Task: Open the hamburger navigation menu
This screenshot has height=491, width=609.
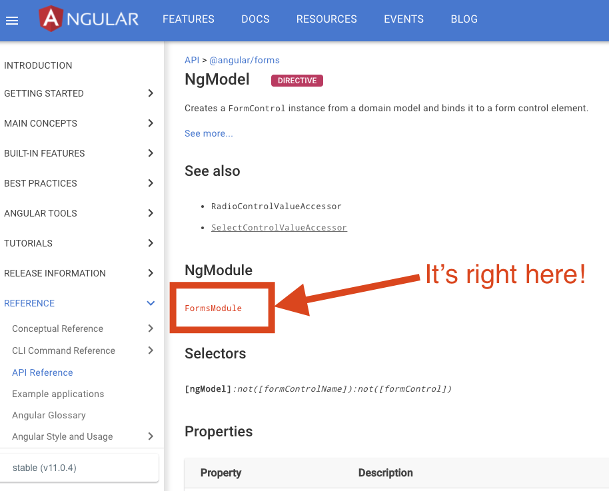Action: (12, 19)
